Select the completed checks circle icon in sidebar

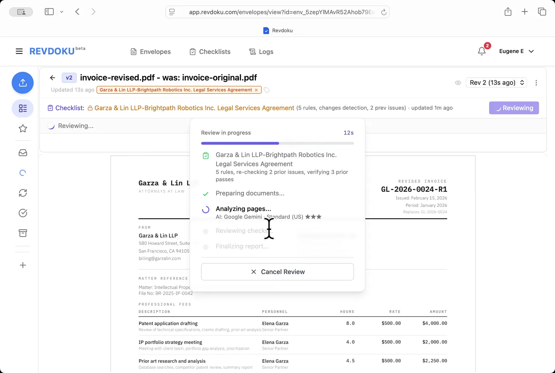tap(23, 213)
